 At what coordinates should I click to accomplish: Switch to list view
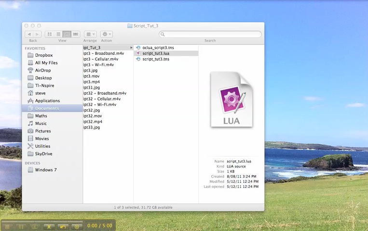[x=58, y=34]
